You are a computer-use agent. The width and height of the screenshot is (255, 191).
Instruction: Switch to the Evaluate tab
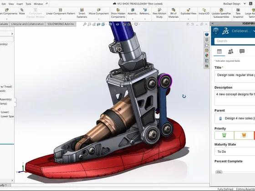(x=4, y=24)
